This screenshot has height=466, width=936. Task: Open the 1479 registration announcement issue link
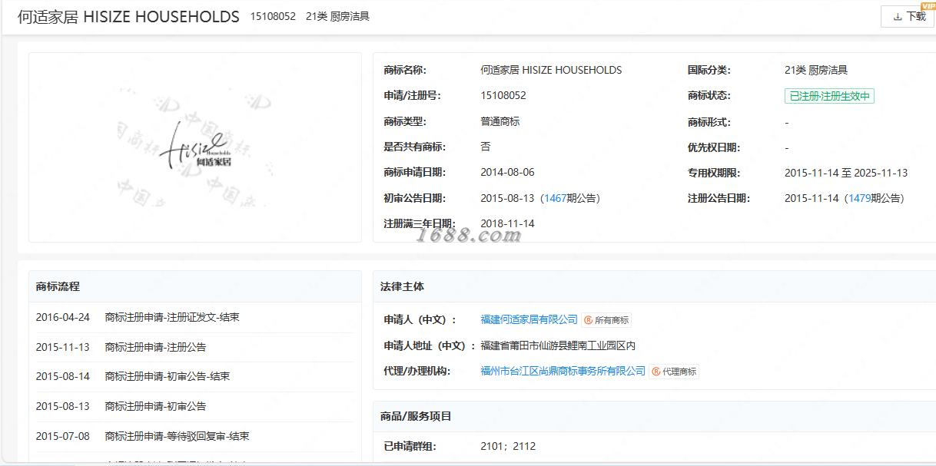pos(859,198)
